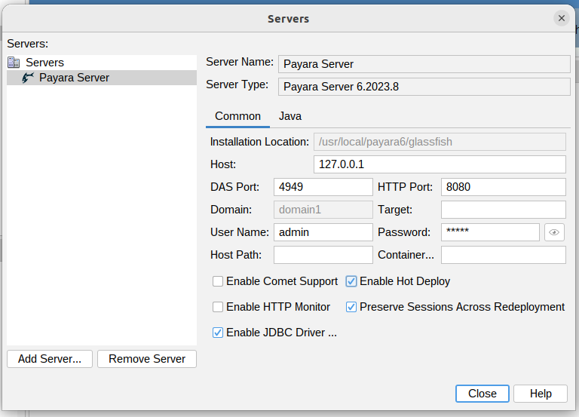Focus the DAS Port field
The height and width of the screenshot is (417, 579).
click(x=323, y=187)
